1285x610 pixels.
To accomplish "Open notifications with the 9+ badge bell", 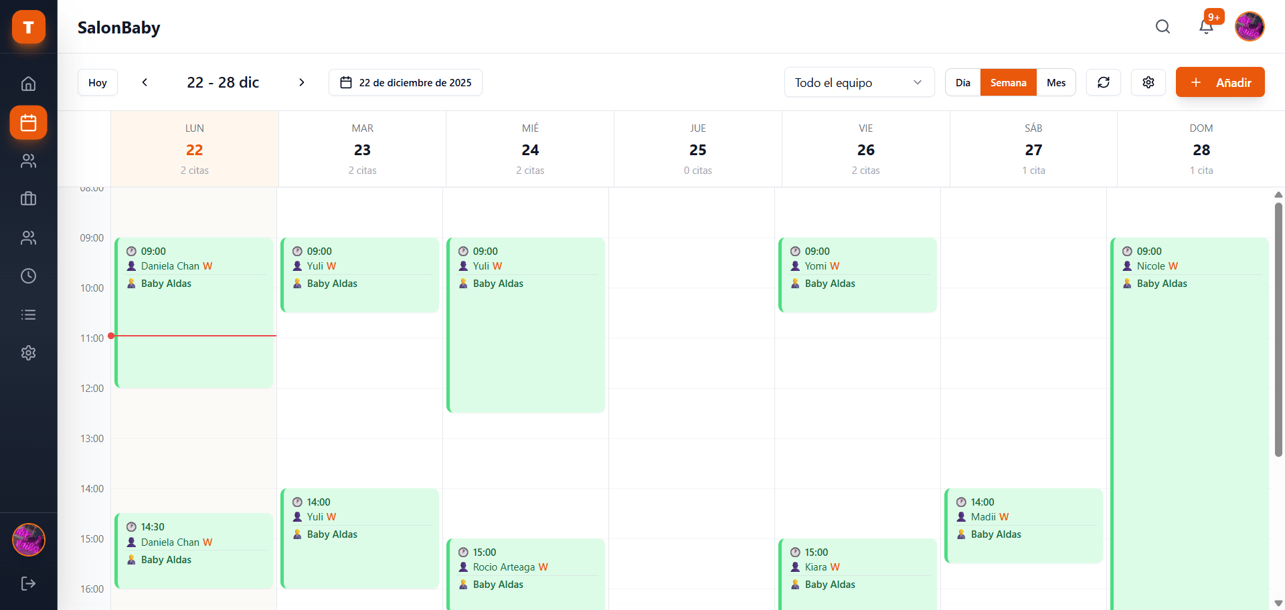I will pos(1206,27).
